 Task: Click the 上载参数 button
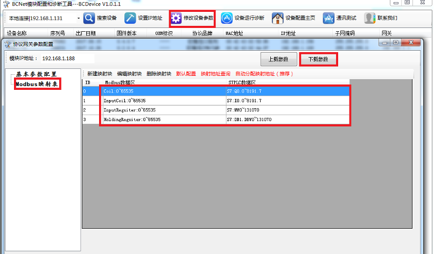279,59
